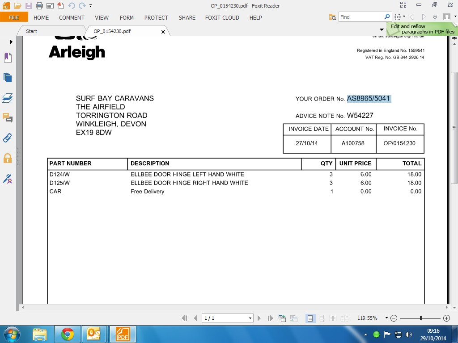
Task: Click the zoom slider handle
Action: [x=421, y=318]
